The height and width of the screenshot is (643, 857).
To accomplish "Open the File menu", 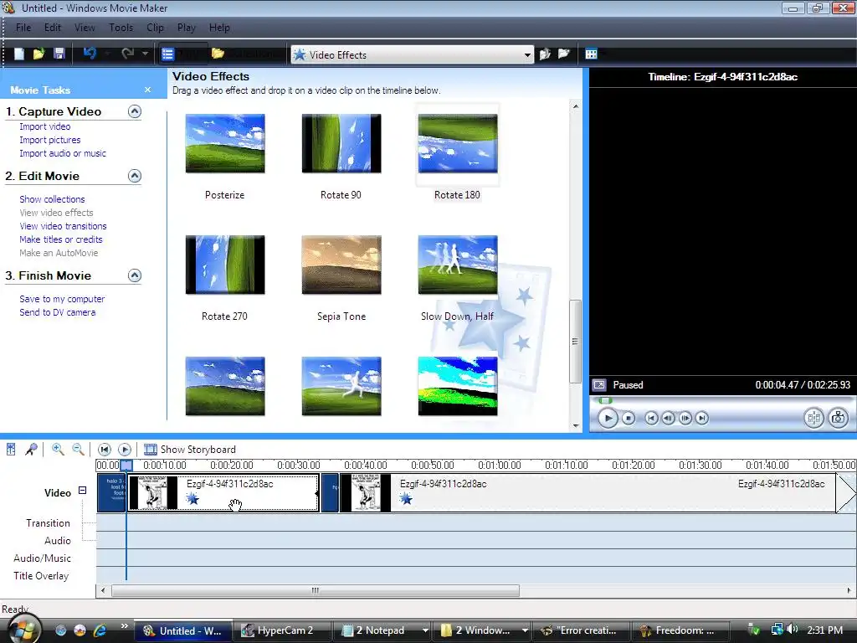I will coord(23,28).
